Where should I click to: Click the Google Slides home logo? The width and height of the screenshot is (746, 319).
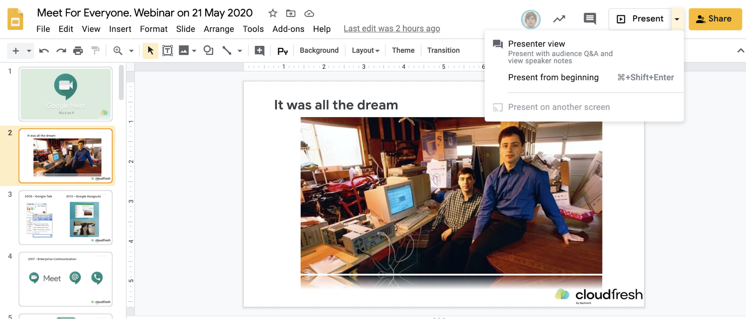[x=15, y=19]
